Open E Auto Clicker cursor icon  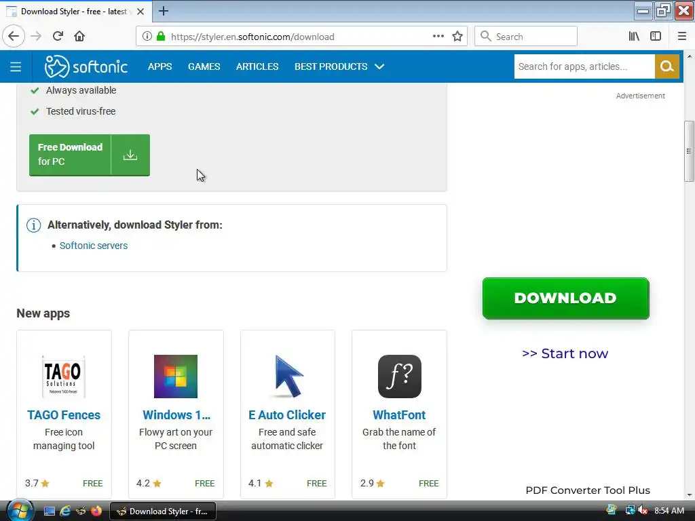[x=288, y=377]
